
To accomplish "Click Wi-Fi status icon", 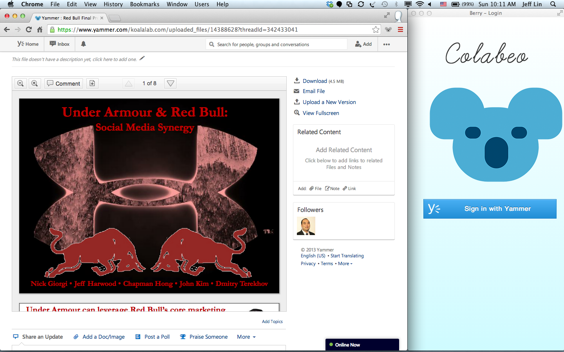I will click(419, 4).
